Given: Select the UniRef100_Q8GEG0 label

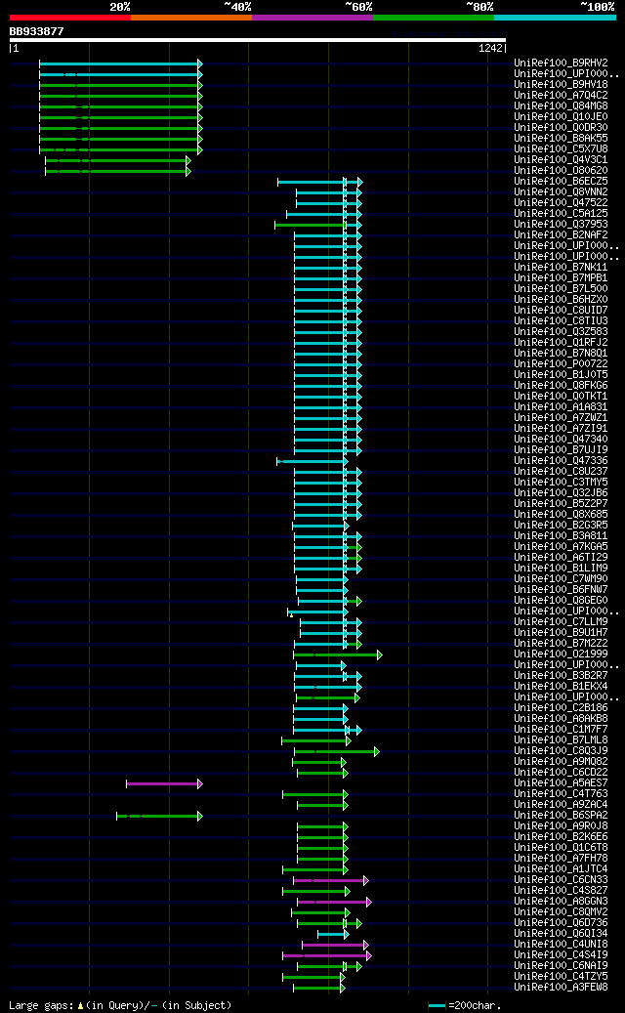Looking at the screenshot, I should point(561,600).
